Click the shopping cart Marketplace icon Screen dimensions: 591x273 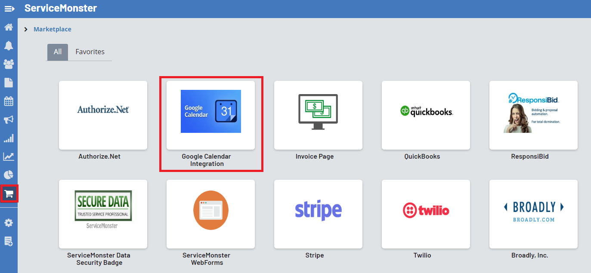click(x=9, y=194)
